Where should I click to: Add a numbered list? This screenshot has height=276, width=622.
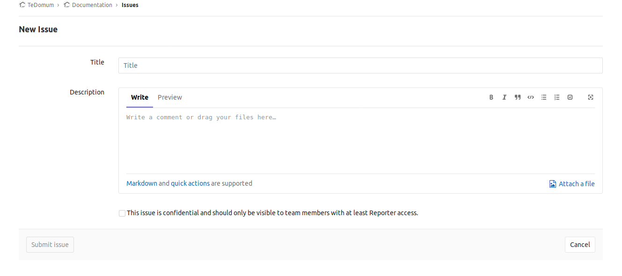click(x=557, y=97)
